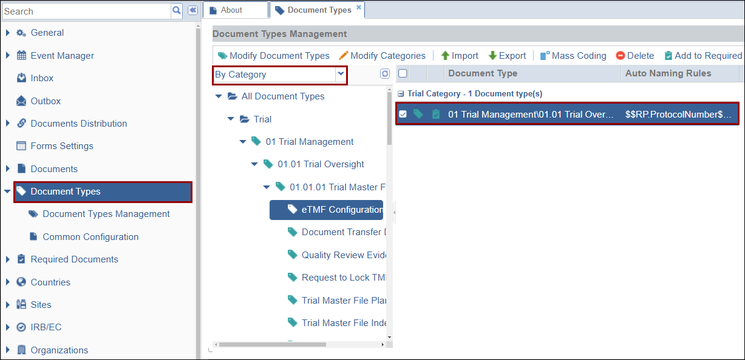745x360 pixels.
Task: Click the Delete red icon
Action: click(x=620, y=56)
